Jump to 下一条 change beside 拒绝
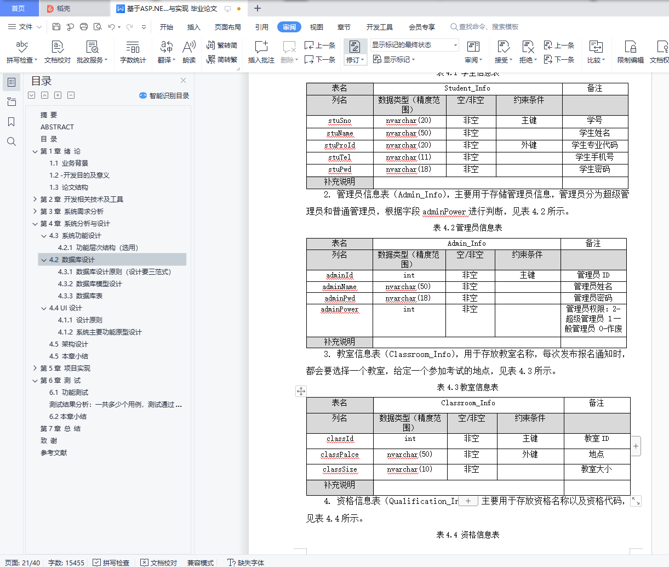The image size is (669, 567). pyautogui.click(x=559, y=59)
